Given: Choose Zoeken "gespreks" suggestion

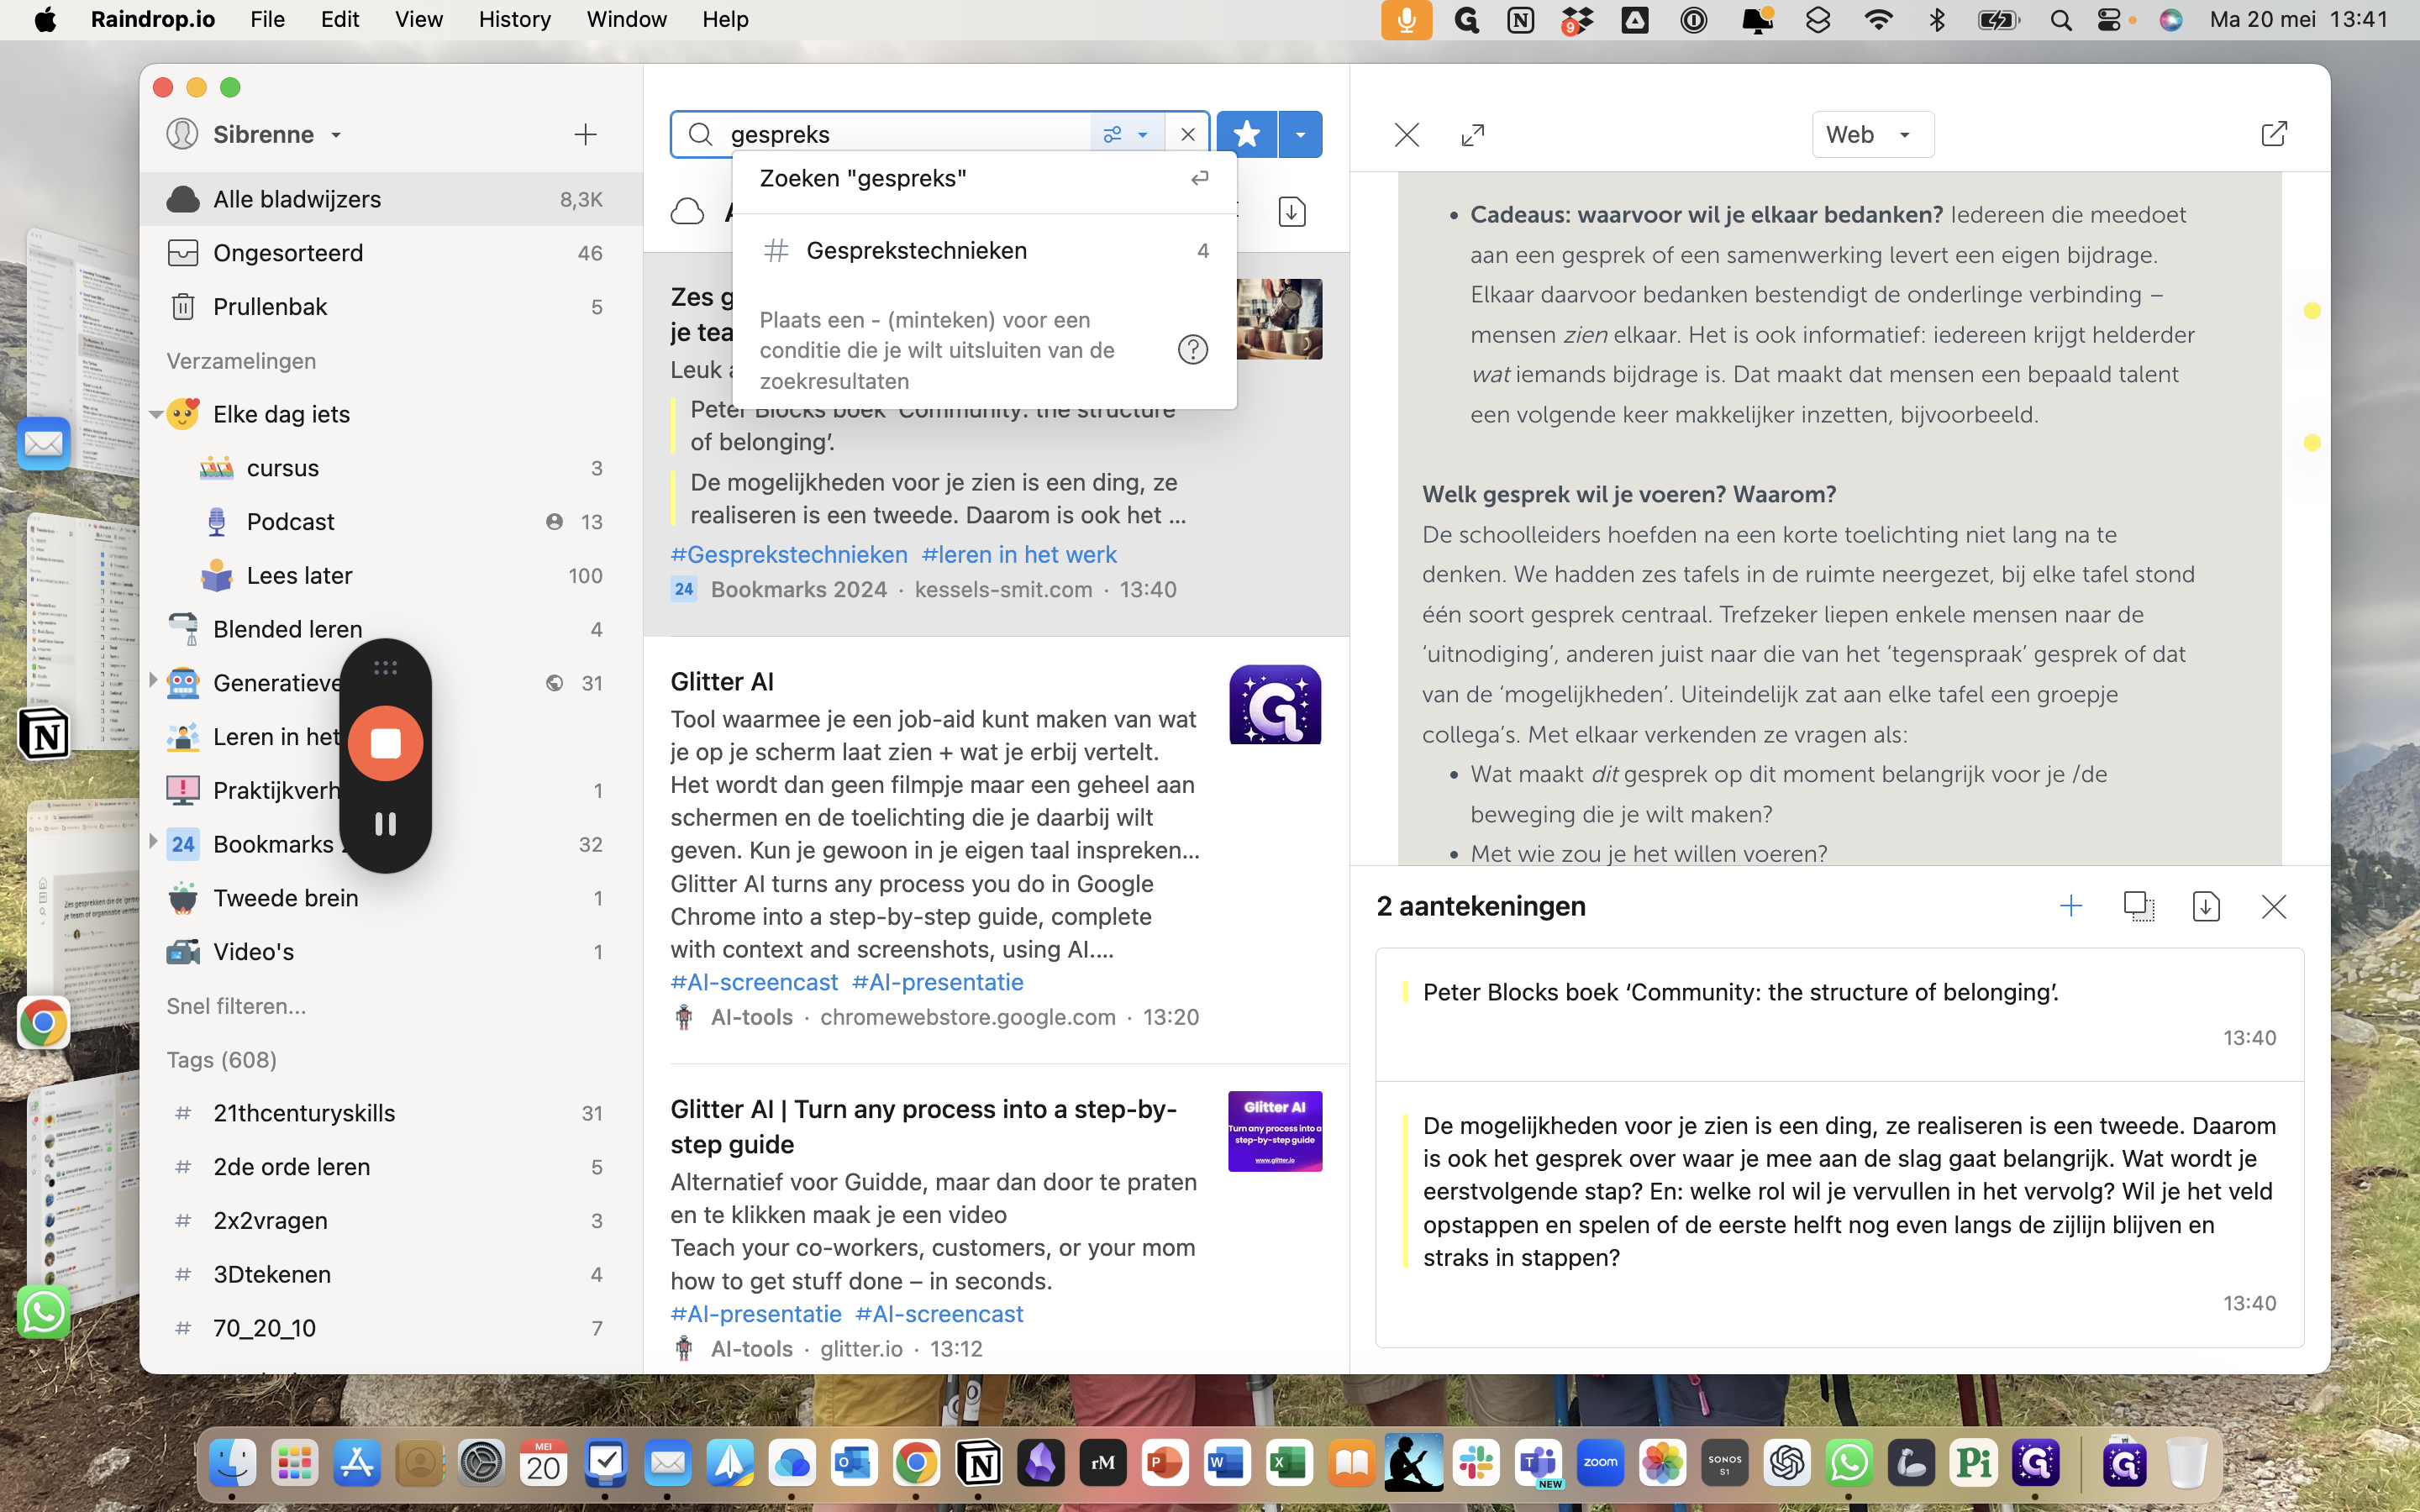Looking at the screenshot, I should pos(984,178).
